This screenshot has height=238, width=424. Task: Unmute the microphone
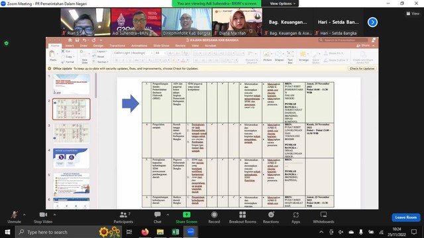click(x=15, y=218)
